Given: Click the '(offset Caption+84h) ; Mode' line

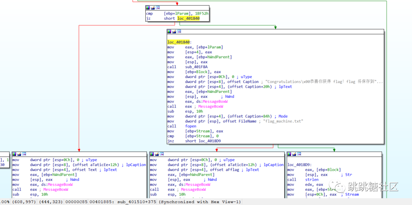Looking at the screenshot, I should click(227, 116).
